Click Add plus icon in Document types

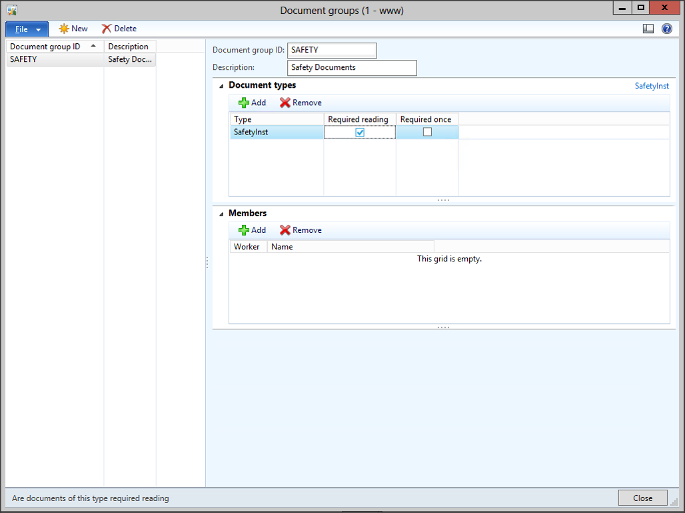coord(244,102)
